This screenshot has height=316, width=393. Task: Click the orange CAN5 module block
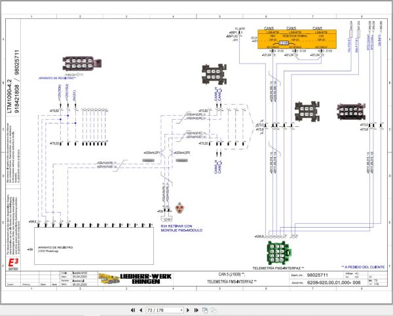click(297, 39)
